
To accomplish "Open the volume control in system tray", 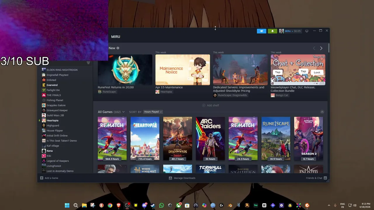I will tap(355, 205).
